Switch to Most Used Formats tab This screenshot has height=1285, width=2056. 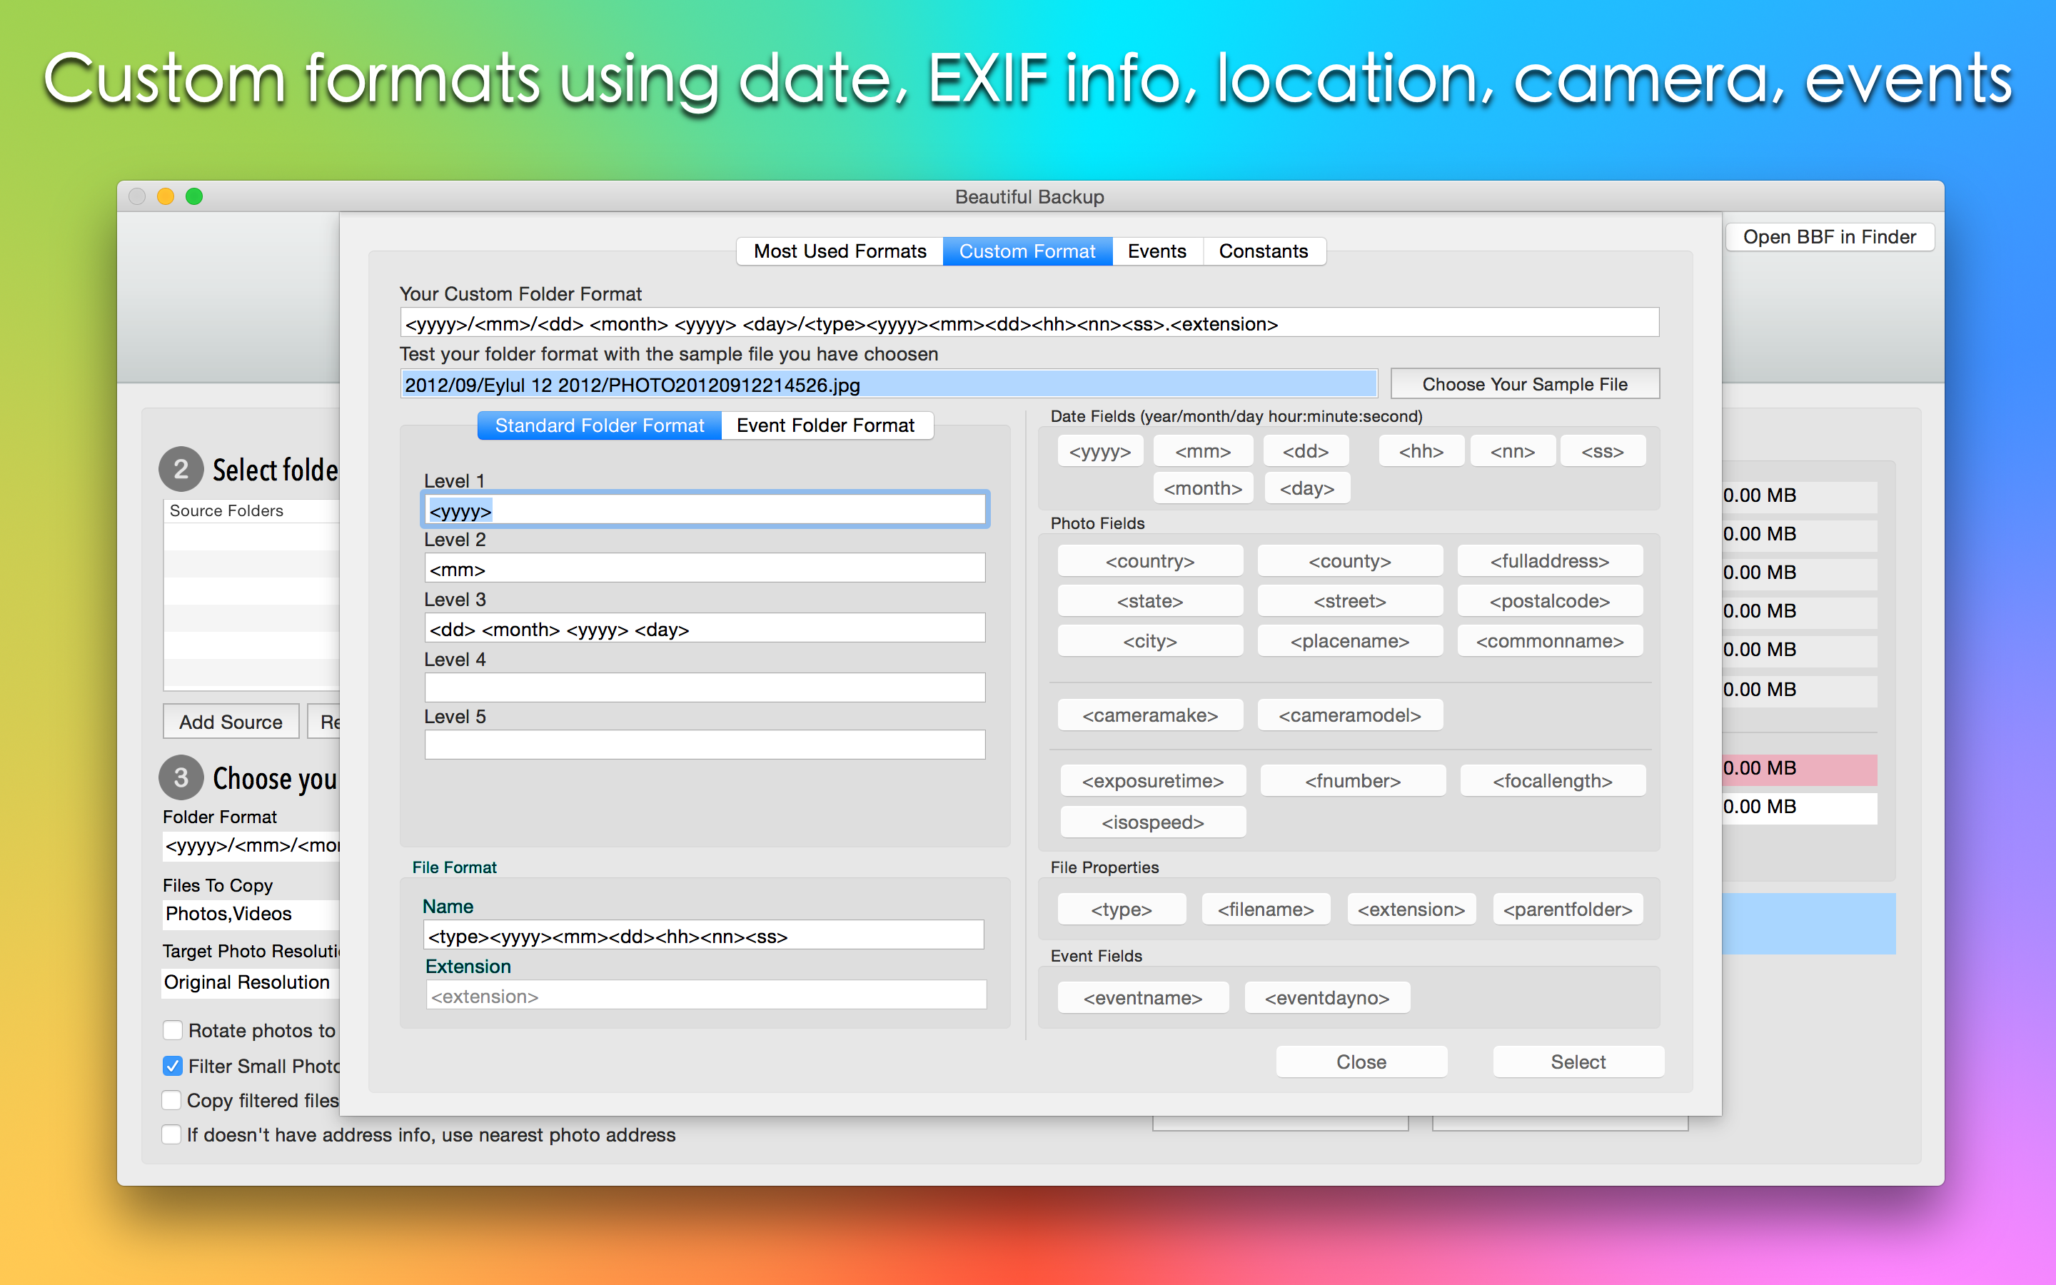click(840, 251)
